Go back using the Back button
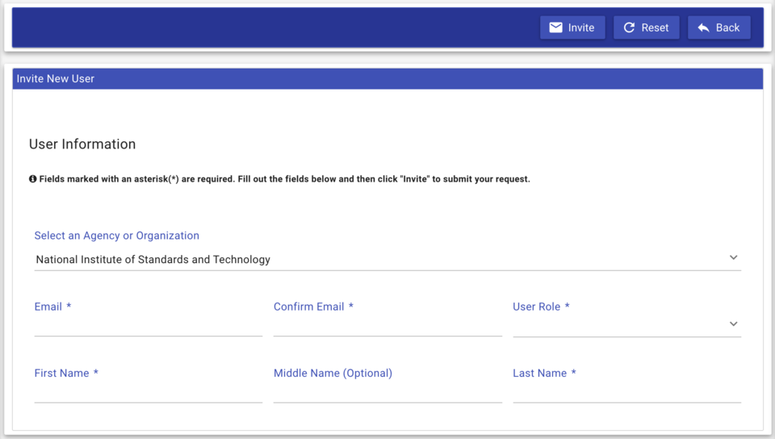 point(718,27)
